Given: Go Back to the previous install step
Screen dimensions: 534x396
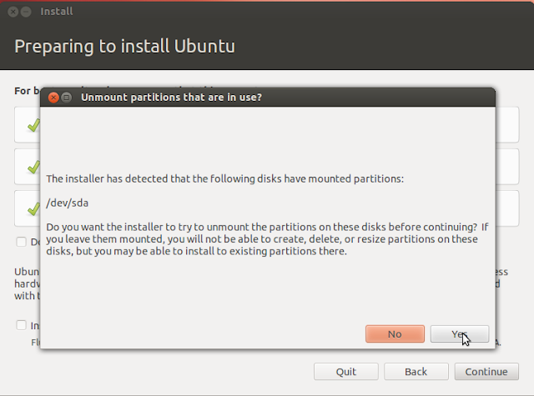Looking at the screenshot, I should pos(416,372).
